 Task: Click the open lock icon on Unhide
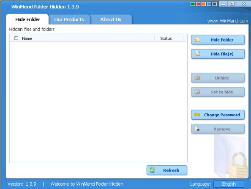197,77
